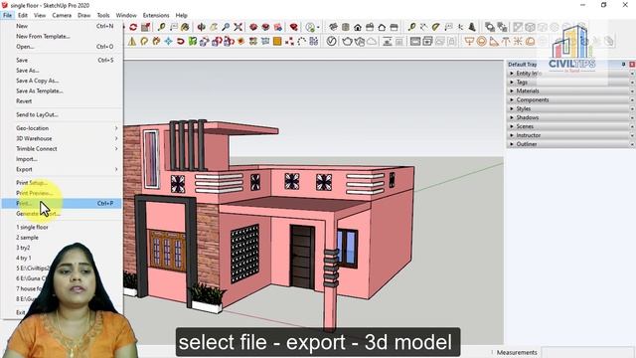Open the Window menu
636x358 pixels.
[x=126, y=15]
